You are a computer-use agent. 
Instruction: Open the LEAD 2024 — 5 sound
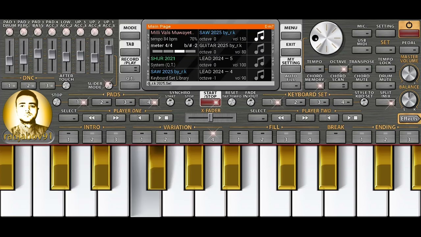pos(223,62)
